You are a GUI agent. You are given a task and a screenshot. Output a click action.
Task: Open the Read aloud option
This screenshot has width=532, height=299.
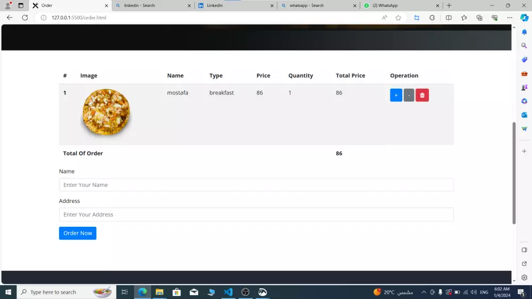click(385, 18)
